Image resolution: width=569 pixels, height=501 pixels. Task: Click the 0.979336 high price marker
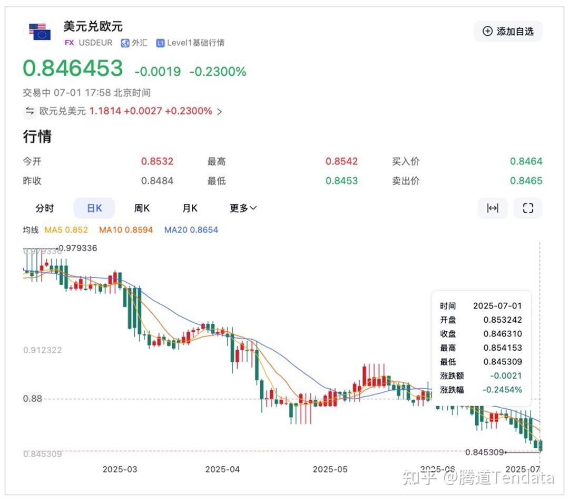(77, 248)
